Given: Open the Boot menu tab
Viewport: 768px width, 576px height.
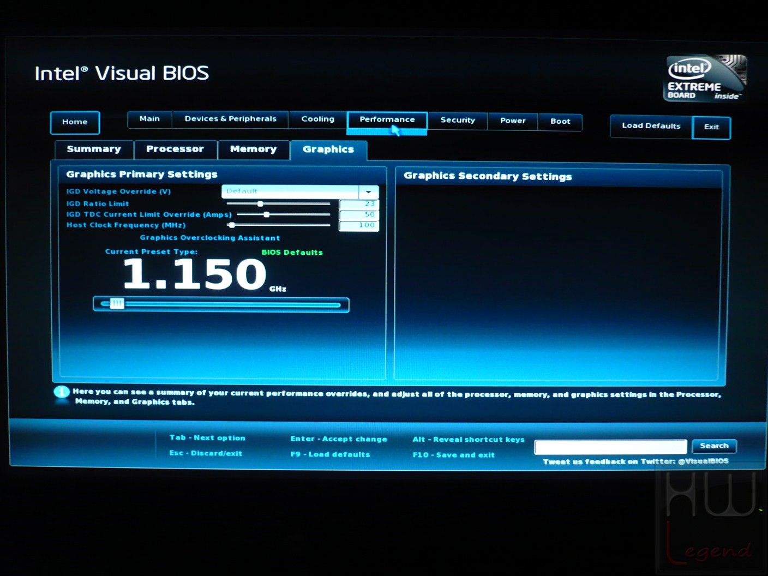Looking at the screenshot, I should pos(560,122).
